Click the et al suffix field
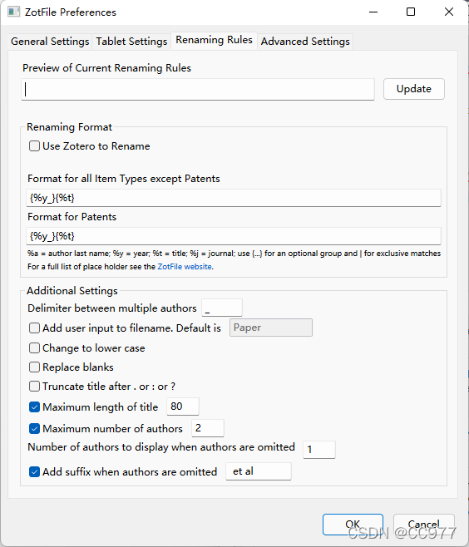Image resolution: width=469 pixels, height=547 pixels. (259, 471)
